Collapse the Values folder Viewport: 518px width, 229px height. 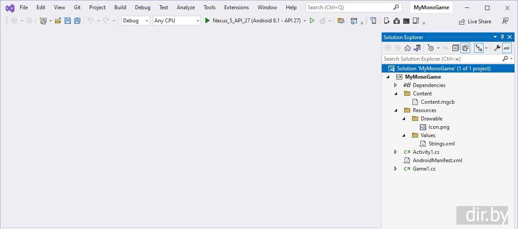pyautogui.click(x=404, y=135)
